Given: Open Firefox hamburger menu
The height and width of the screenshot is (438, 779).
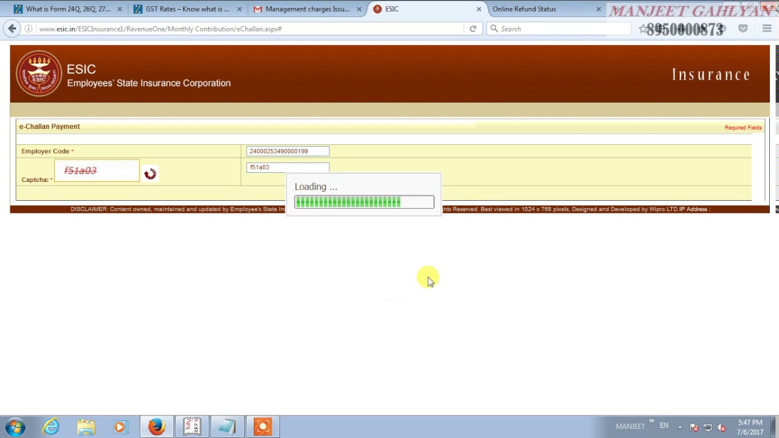Looking at the screenshot, I should [767, 29].
